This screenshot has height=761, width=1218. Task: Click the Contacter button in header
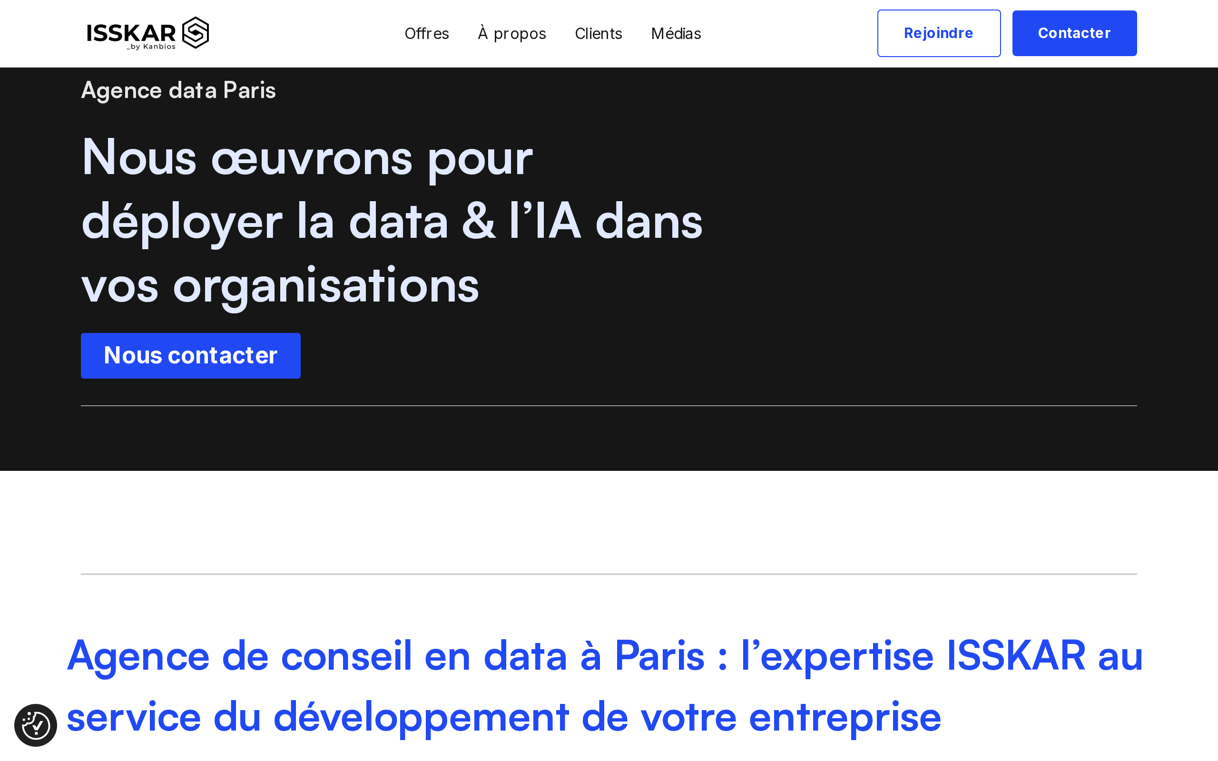coord(1075,33)
